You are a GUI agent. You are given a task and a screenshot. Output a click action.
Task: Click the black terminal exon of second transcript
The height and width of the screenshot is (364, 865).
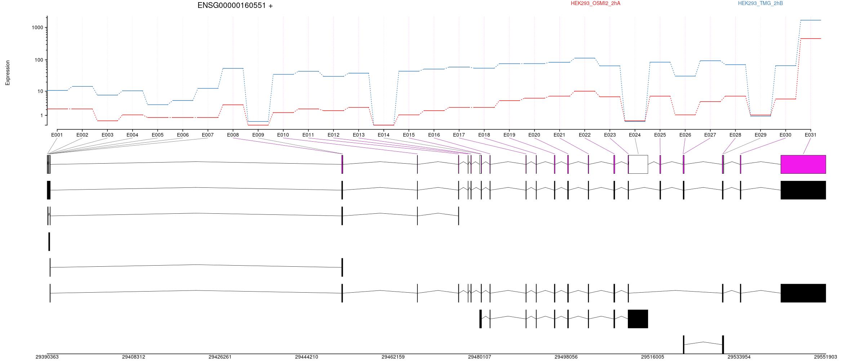[803, 190]
